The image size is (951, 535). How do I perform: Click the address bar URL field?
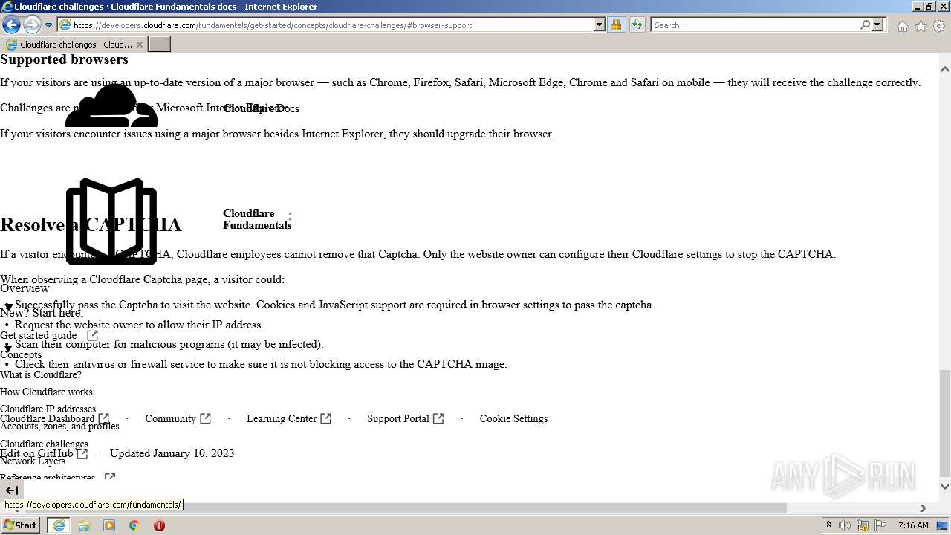click(x=325, y=25)
